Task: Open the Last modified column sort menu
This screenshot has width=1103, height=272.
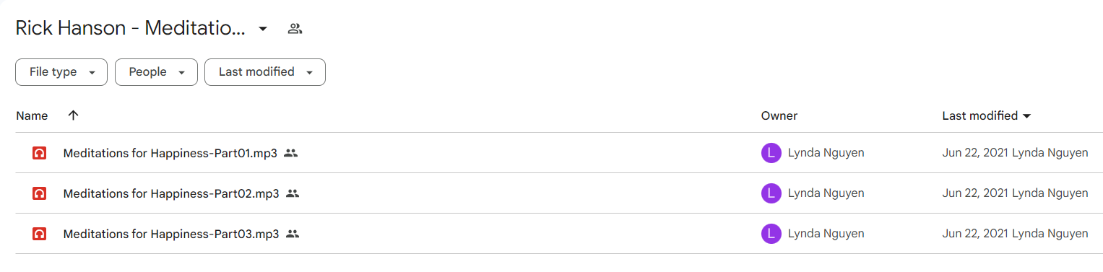Action: 987,115
